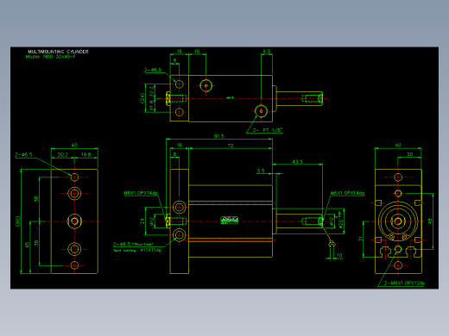Select the 72 body length dimension
The height and width of the screenshot is (336, 449).
coord(231,146)
